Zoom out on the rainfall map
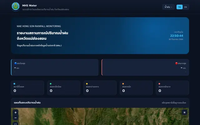 point(15,118)
